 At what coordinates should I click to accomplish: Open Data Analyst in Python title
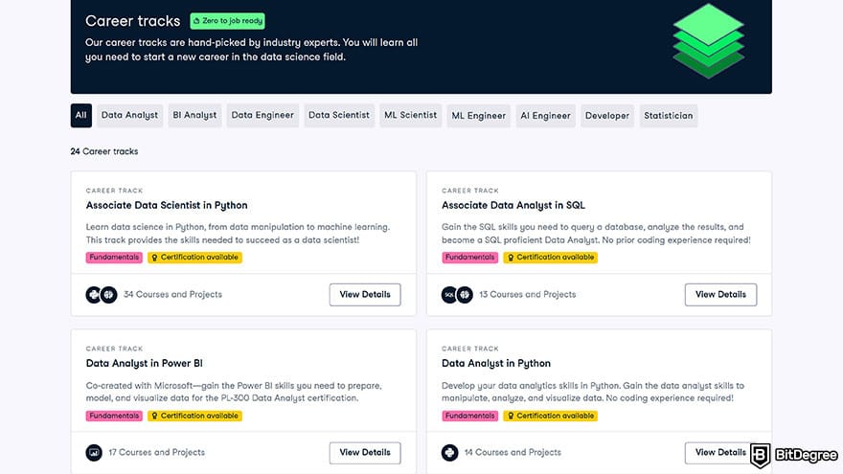pos(495,363)
